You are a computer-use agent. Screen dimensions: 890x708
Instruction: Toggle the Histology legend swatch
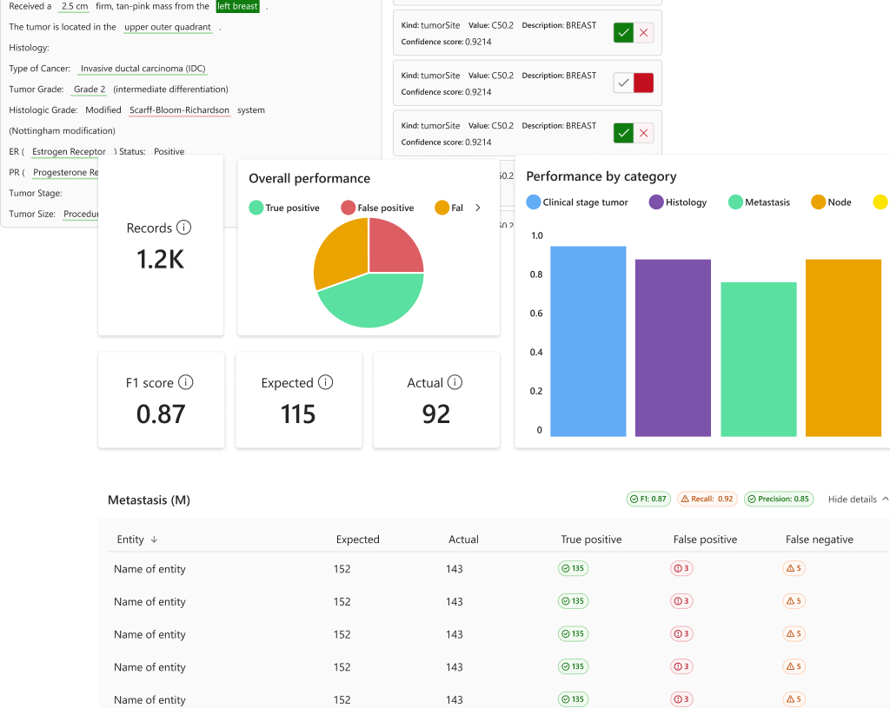(656, 202)
